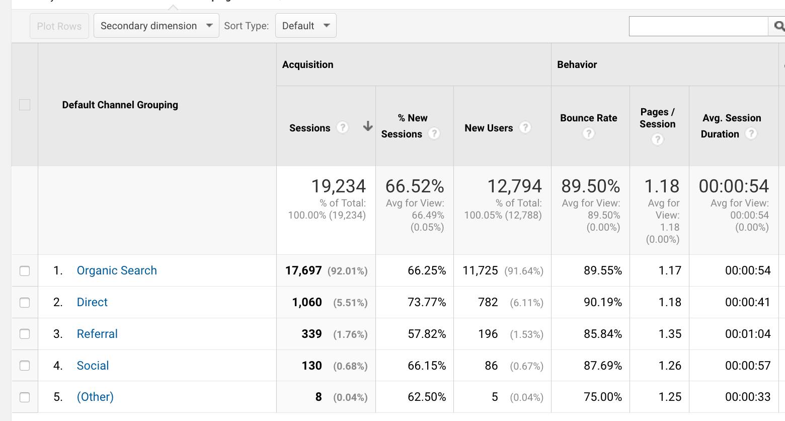Click (Other) bounce rate 75.00%
Screen dimensions: 785x421
coord(603,397)
